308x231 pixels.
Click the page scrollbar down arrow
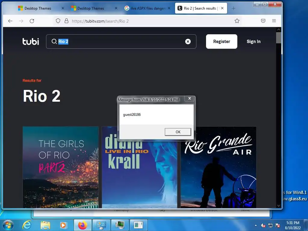[x=279, y=206]
